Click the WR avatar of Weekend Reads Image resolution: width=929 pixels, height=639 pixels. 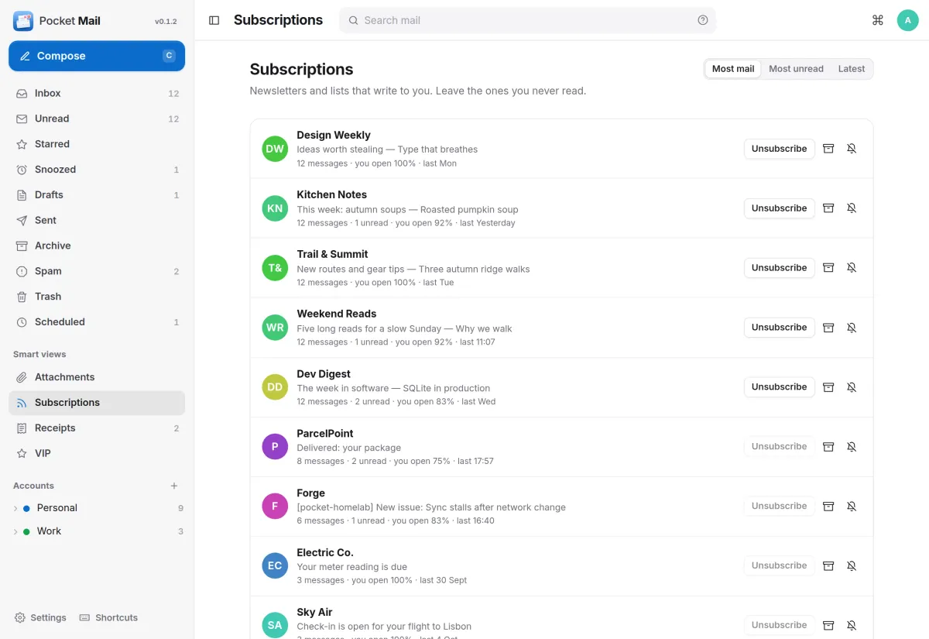[275, 328]
